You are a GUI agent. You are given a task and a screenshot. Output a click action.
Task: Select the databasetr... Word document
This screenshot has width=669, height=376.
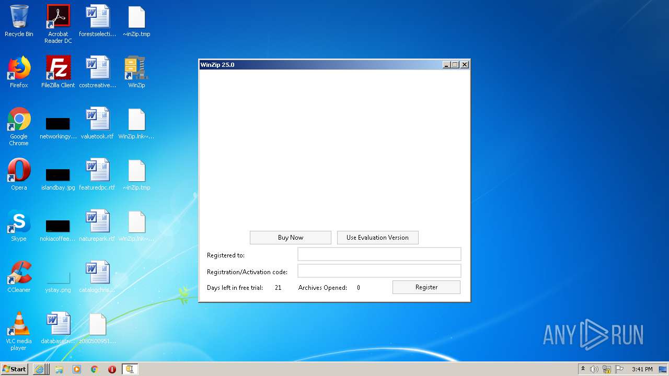pyautogui.click(x=58, y=328)
